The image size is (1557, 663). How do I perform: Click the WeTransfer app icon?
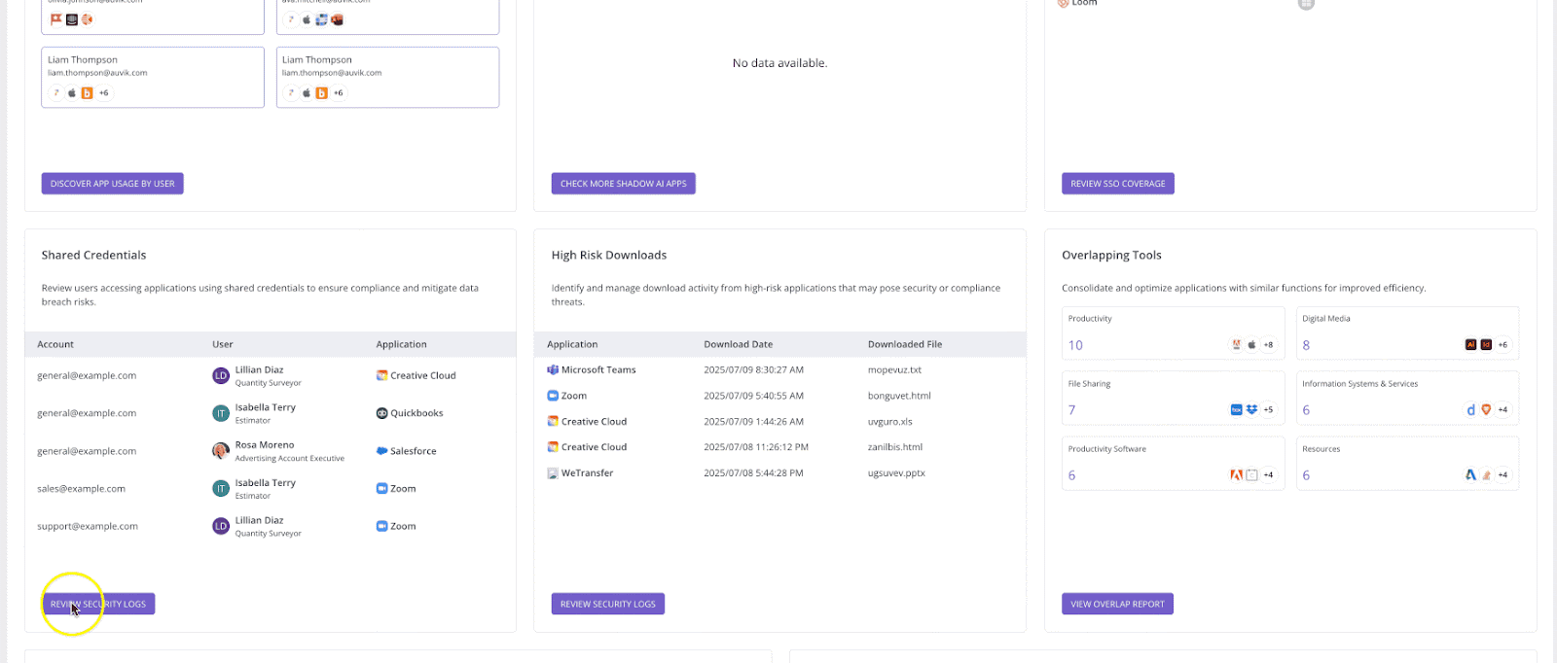[553, 473]
